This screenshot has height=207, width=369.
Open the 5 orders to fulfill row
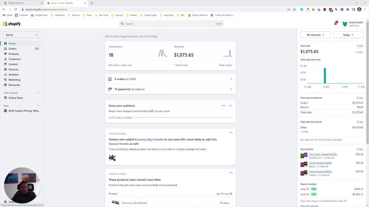coord(170,79)
